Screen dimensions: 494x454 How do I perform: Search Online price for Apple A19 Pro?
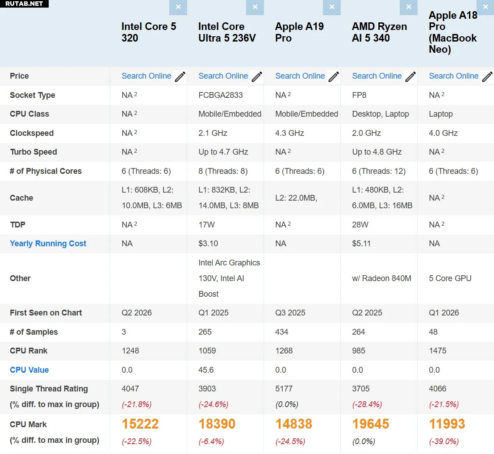pyautogui.click(x=300, y=76)
